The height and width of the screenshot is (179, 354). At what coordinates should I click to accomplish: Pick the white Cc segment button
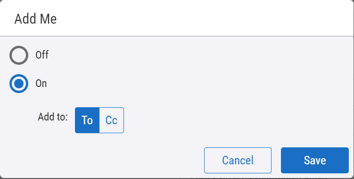pyautogui.click(x=112, y=120)
